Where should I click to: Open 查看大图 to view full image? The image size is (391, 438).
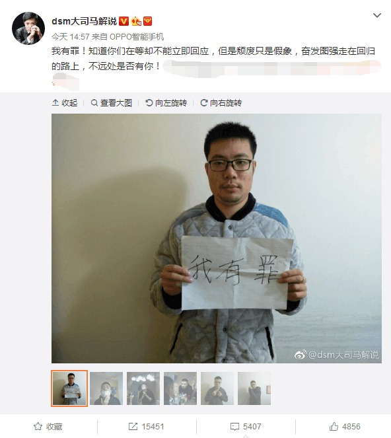point(112,103)
